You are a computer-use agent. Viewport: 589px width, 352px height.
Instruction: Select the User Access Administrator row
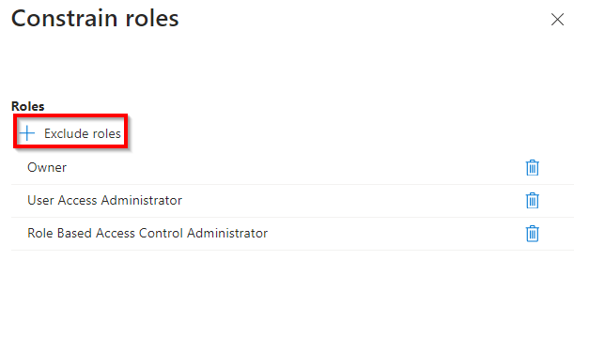[x=292, y=201]
